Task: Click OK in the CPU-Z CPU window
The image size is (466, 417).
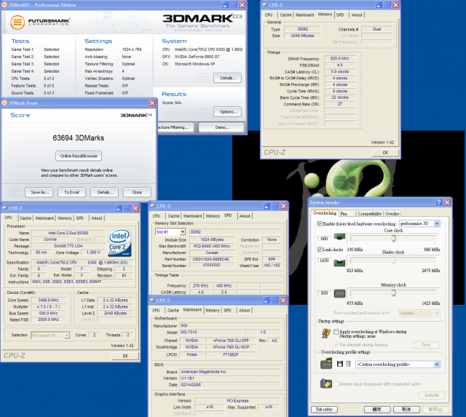Action: click(125, 356)
